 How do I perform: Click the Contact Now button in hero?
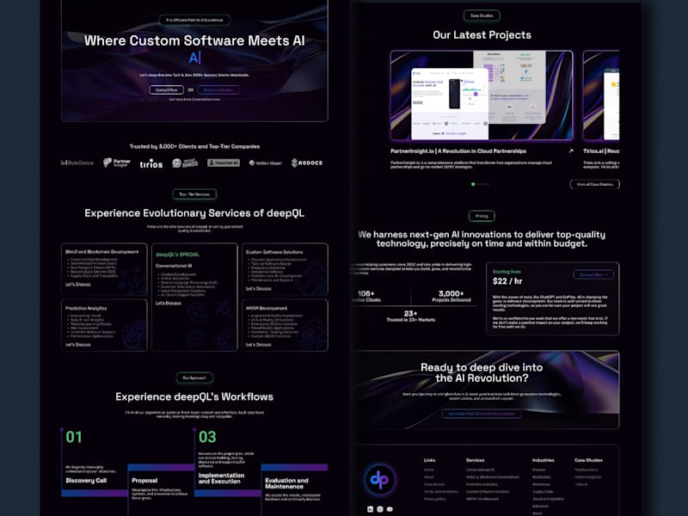tap(166, 89)
